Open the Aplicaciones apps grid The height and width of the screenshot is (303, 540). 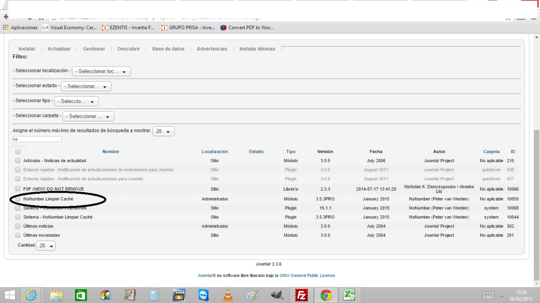(x=20, y=27)
